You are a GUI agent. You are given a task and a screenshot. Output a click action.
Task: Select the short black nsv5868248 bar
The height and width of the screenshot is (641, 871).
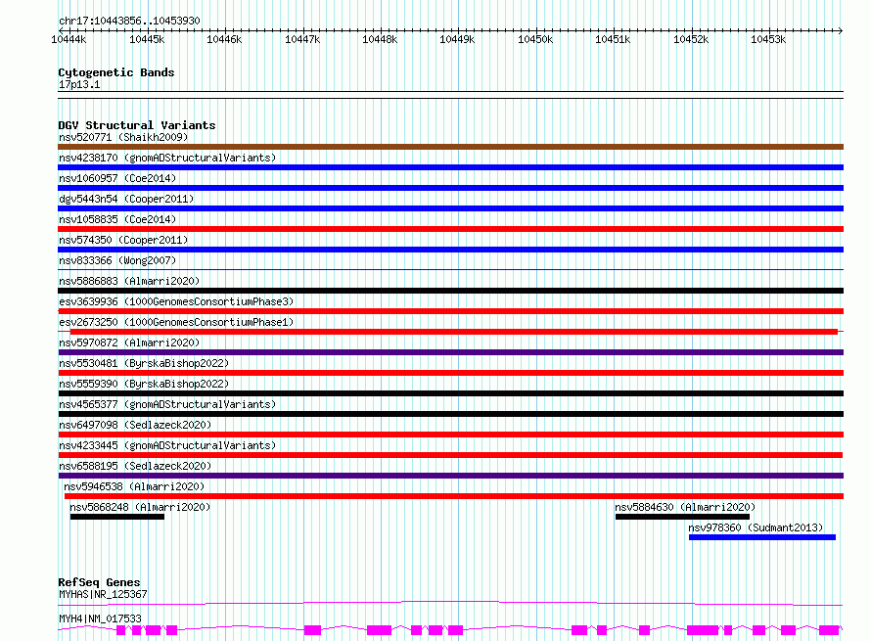click(117, 517)
